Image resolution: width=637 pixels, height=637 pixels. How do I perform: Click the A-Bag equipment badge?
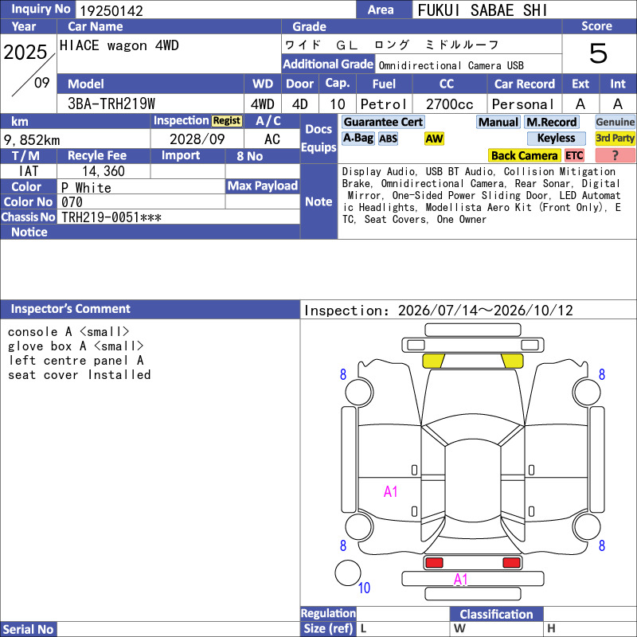point(358,138)
